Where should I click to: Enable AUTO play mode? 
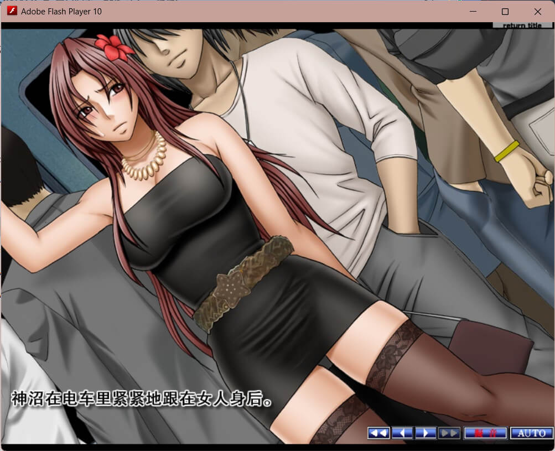[x=531, y=433]
